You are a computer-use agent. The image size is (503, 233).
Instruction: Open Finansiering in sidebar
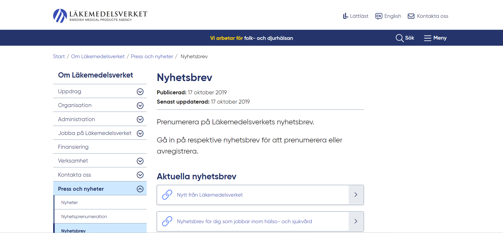point(73,147)
